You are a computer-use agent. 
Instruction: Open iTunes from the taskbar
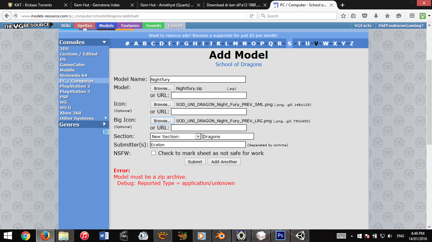click(x=84, y=235)
